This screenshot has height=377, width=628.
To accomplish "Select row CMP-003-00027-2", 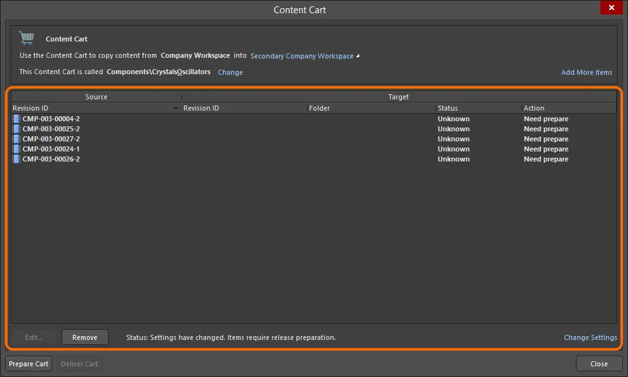I will tap(314, 139).
